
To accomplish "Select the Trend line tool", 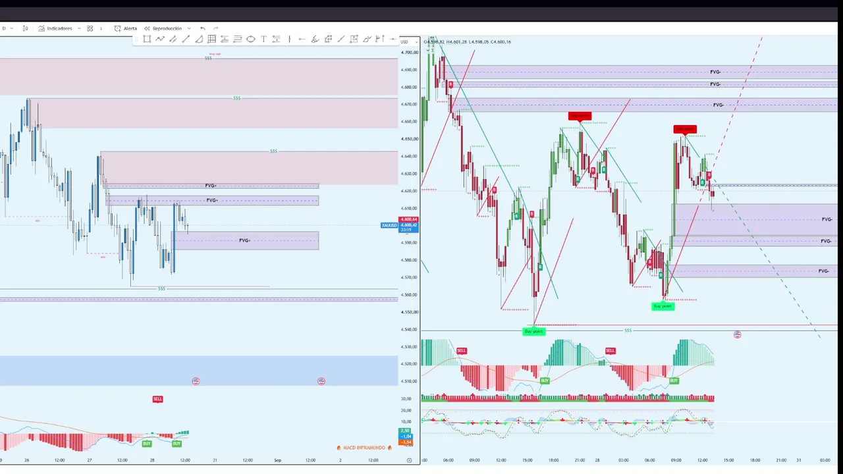I will coord(186,39).
